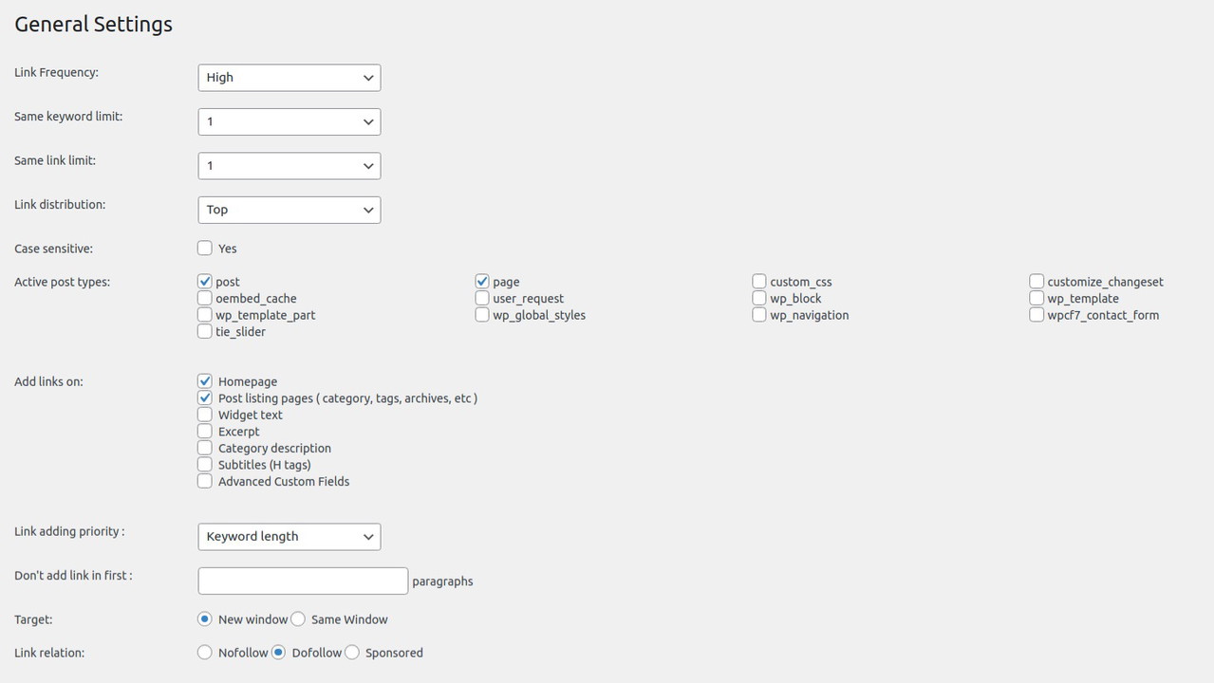Image resolution: width=1214 pixels, height=683 pixels.
Task: Enable the Case sensitive checkbox
Action: [x=205, y=249]
